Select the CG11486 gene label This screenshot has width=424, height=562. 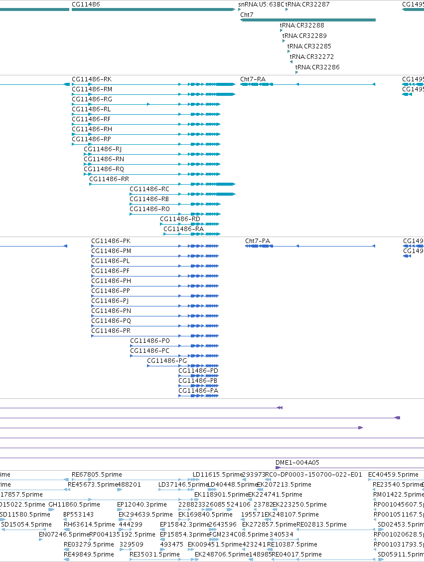tap(86, 4)
